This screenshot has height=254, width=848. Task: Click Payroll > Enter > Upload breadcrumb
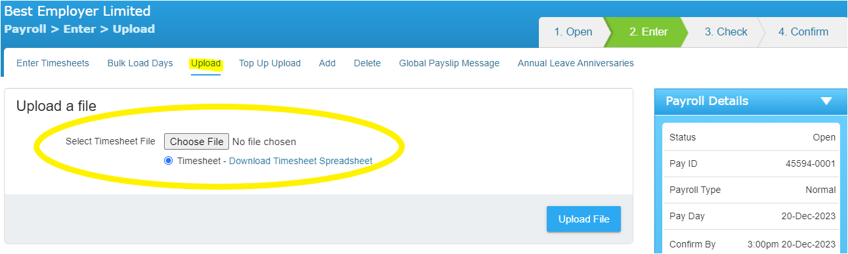pos(79,29)
